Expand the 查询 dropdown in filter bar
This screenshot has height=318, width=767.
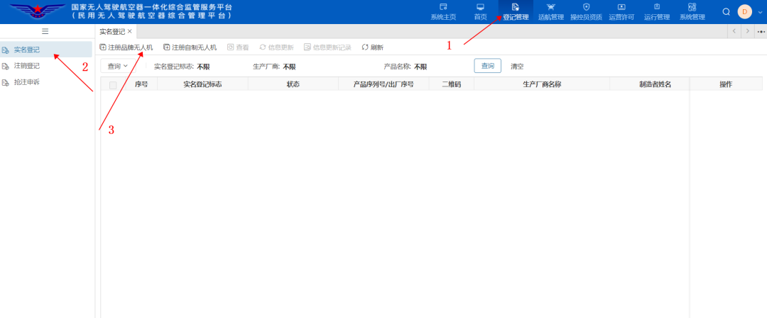pos(118,66)
